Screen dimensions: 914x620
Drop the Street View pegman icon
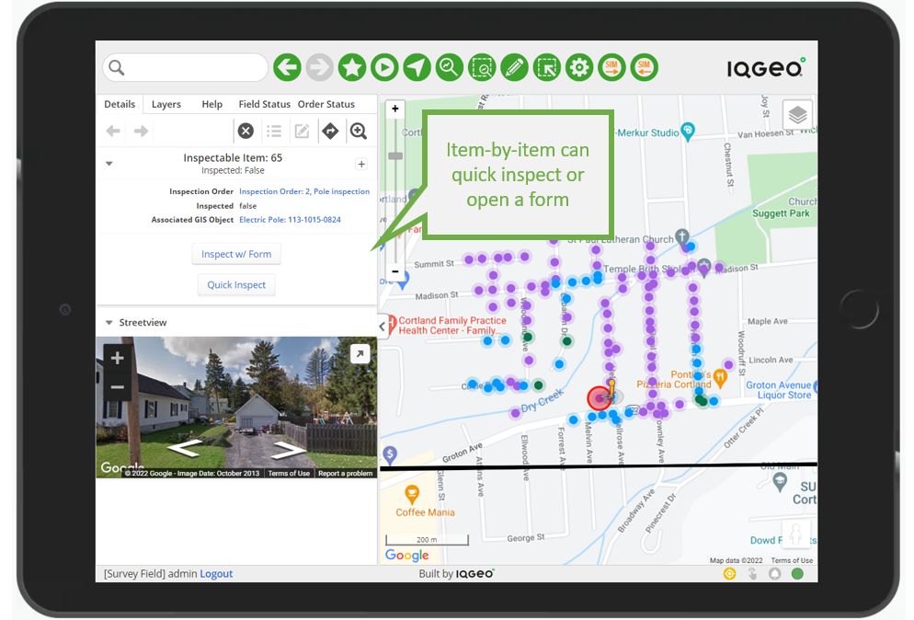pyautogui.click(x=795, y=534)
